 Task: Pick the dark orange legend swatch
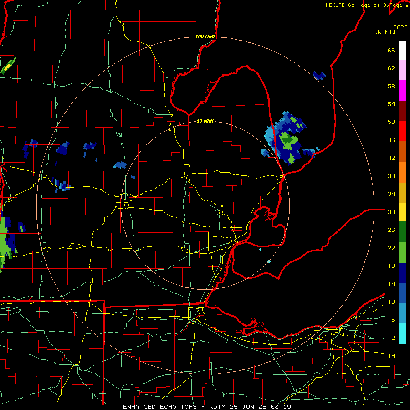(402, 152)
